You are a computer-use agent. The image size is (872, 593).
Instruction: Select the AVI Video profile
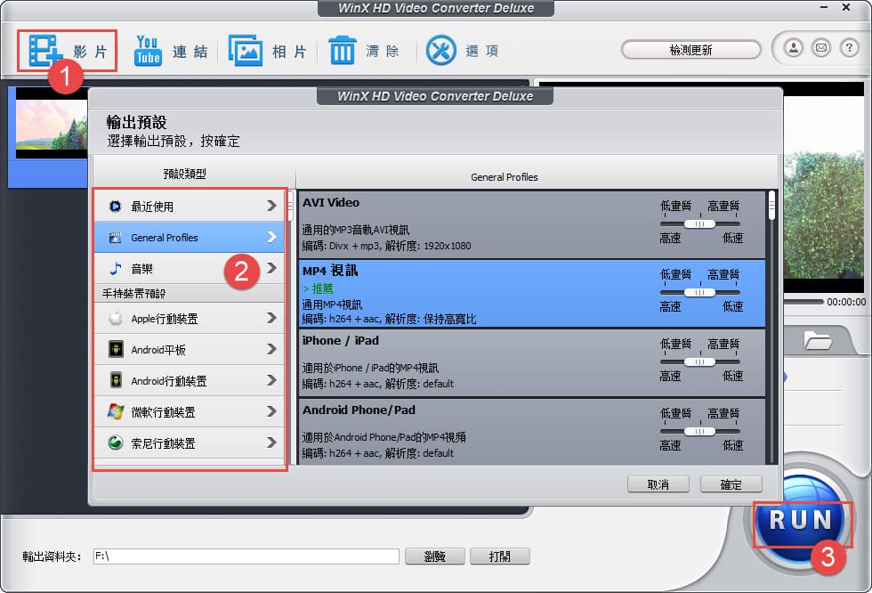[532, 224]
